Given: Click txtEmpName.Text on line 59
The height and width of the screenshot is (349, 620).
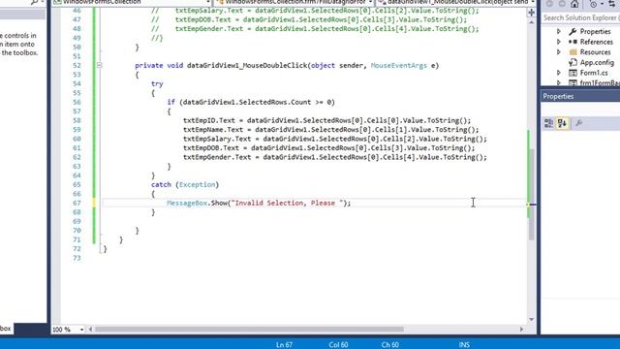Looking at the screenshot, I should [213, 130].
